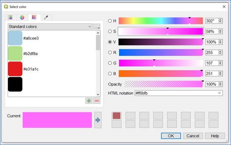
Task: Click on the green component slider
Action: tap(161, 63)
